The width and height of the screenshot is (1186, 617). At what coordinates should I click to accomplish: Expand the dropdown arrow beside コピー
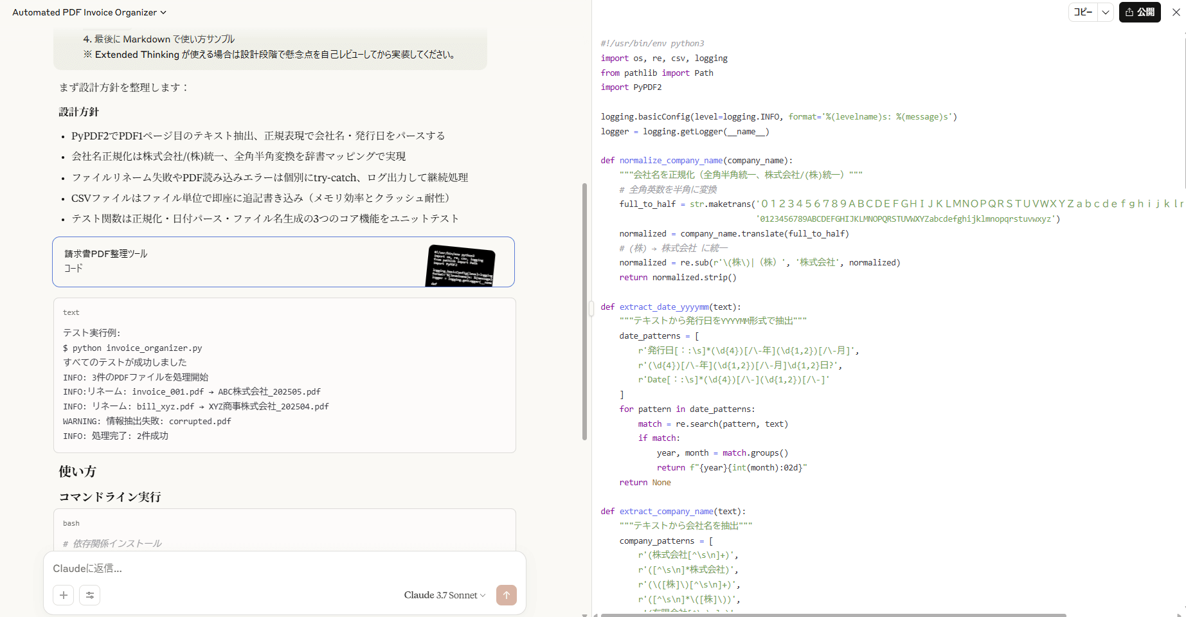[1106, 12]
